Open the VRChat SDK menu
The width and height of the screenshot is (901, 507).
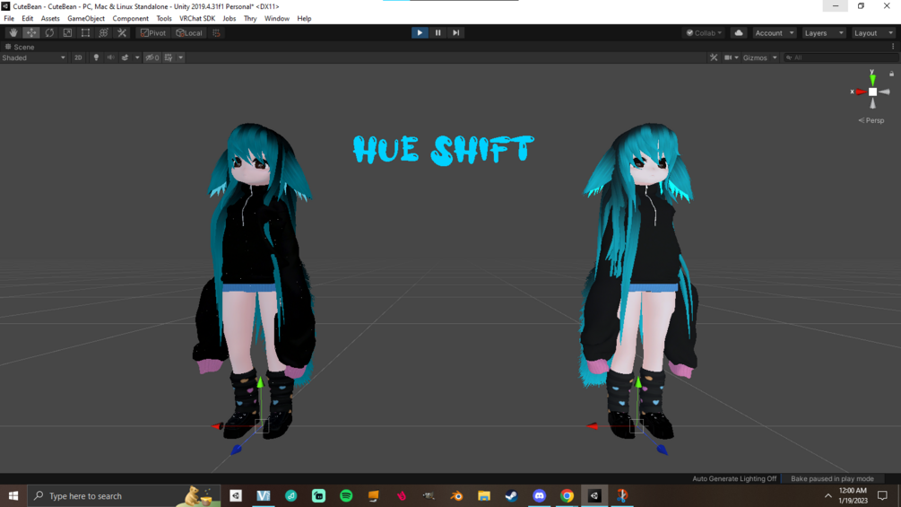pyautogui.click(x=197, y=18)
